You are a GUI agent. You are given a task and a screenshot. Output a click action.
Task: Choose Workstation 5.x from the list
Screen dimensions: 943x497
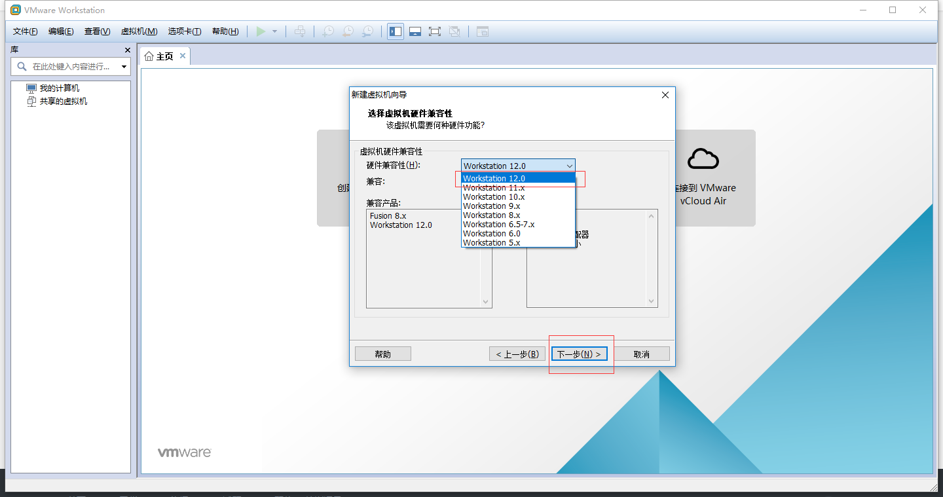518,242
